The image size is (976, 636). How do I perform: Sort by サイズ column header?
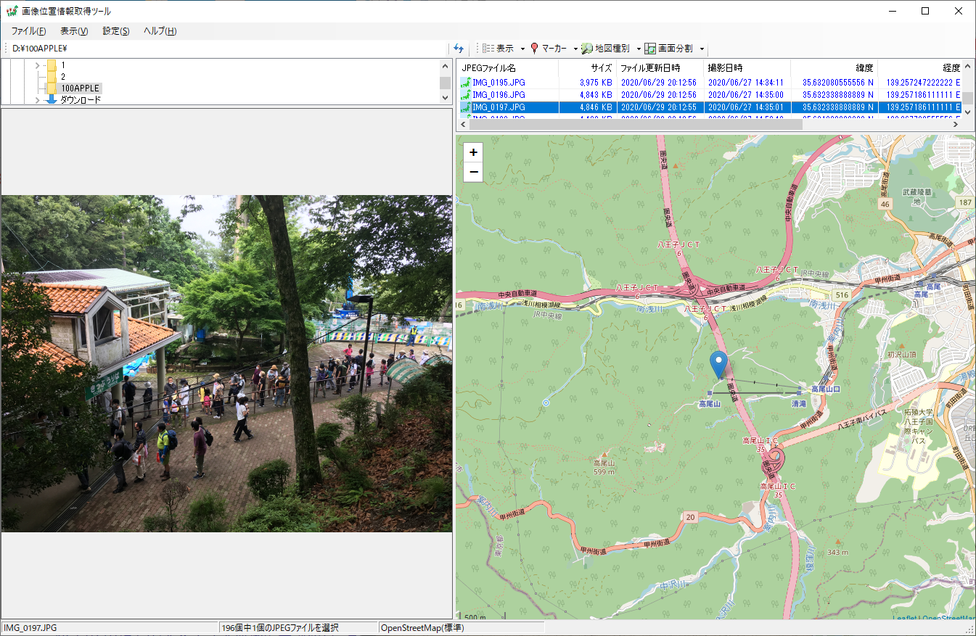click(588, 67)
